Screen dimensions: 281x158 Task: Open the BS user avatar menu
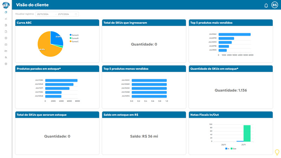click(x=275, y=5)
